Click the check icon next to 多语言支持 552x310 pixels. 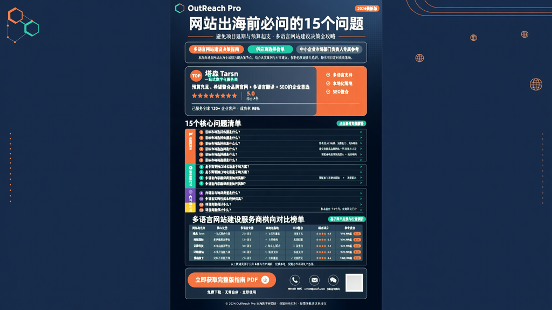(x=328, y=75)
